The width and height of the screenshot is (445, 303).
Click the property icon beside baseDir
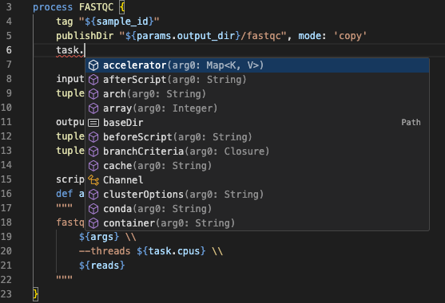click(93, 123)
